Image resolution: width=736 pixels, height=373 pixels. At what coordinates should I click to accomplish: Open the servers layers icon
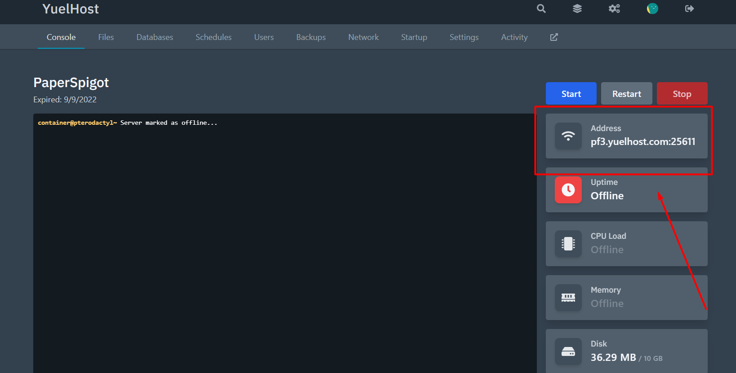point(577,9)
